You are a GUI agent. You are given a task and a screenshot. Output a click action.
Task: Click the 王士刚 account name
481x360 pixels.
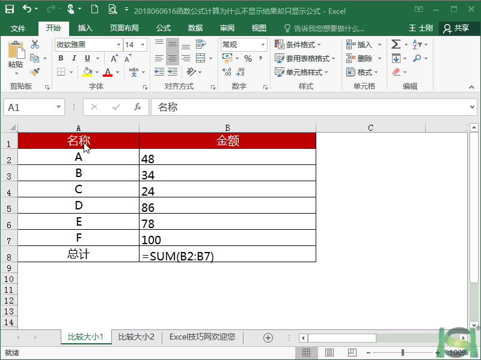pos(420,28)
